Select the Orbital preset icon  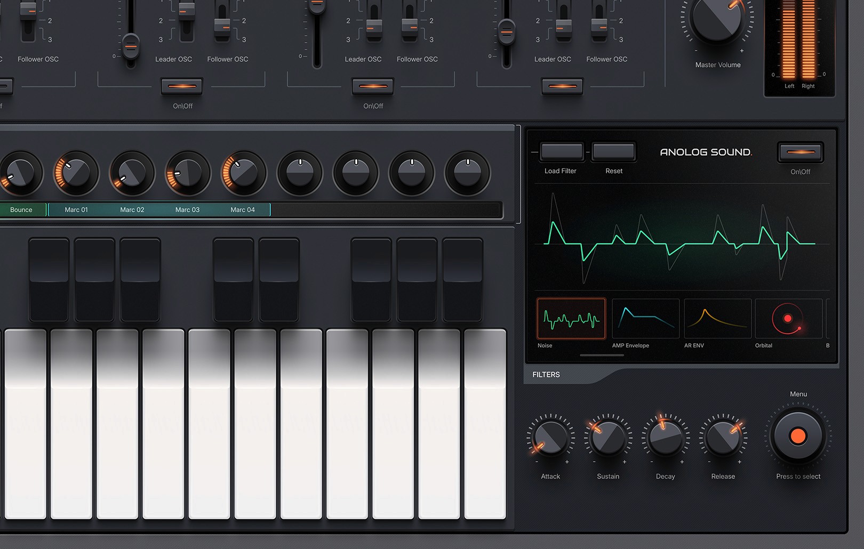click(789, 318)
